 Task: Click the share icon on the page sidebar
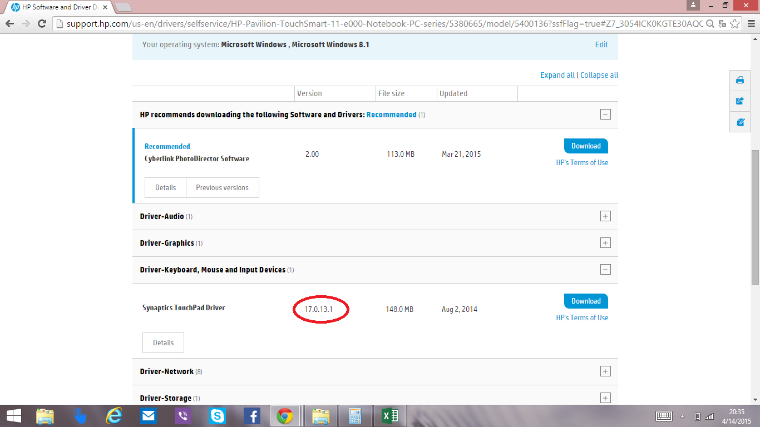tap(740, 101)
